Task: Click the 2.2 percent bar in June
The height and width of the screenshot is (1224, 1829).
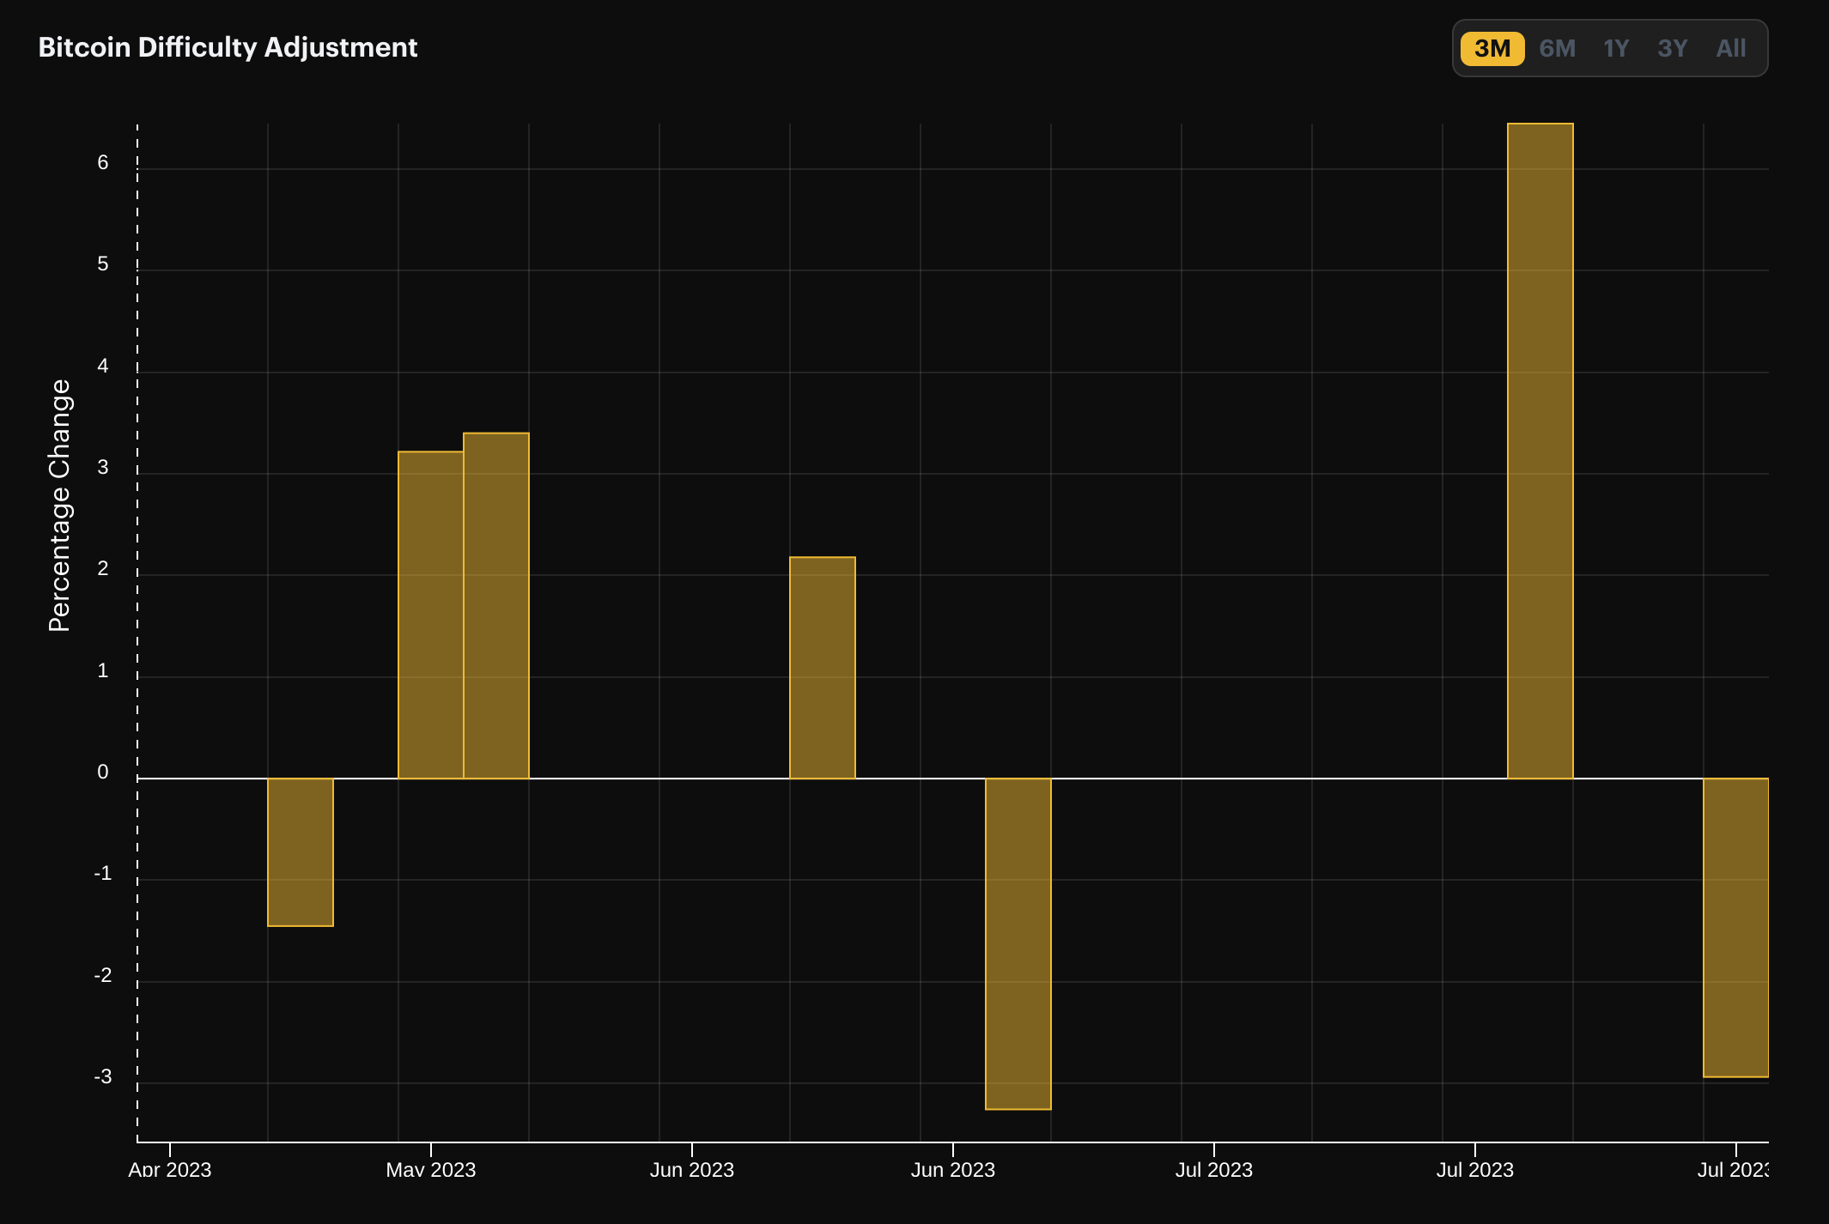Action: (822, 668)
